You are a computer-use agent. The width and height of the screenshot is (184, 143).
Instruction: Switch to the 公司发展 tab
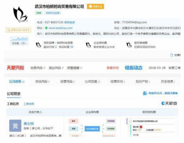(x=92, y=82)
